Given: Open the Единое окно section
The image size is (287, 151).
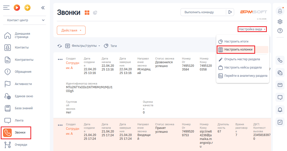Looking at the screenshot, I should 19,96.
